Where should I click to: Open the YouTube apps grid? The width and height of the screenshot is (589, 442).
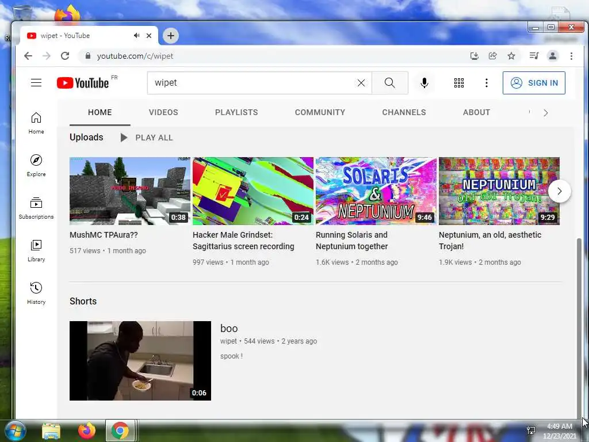[459, 83]
